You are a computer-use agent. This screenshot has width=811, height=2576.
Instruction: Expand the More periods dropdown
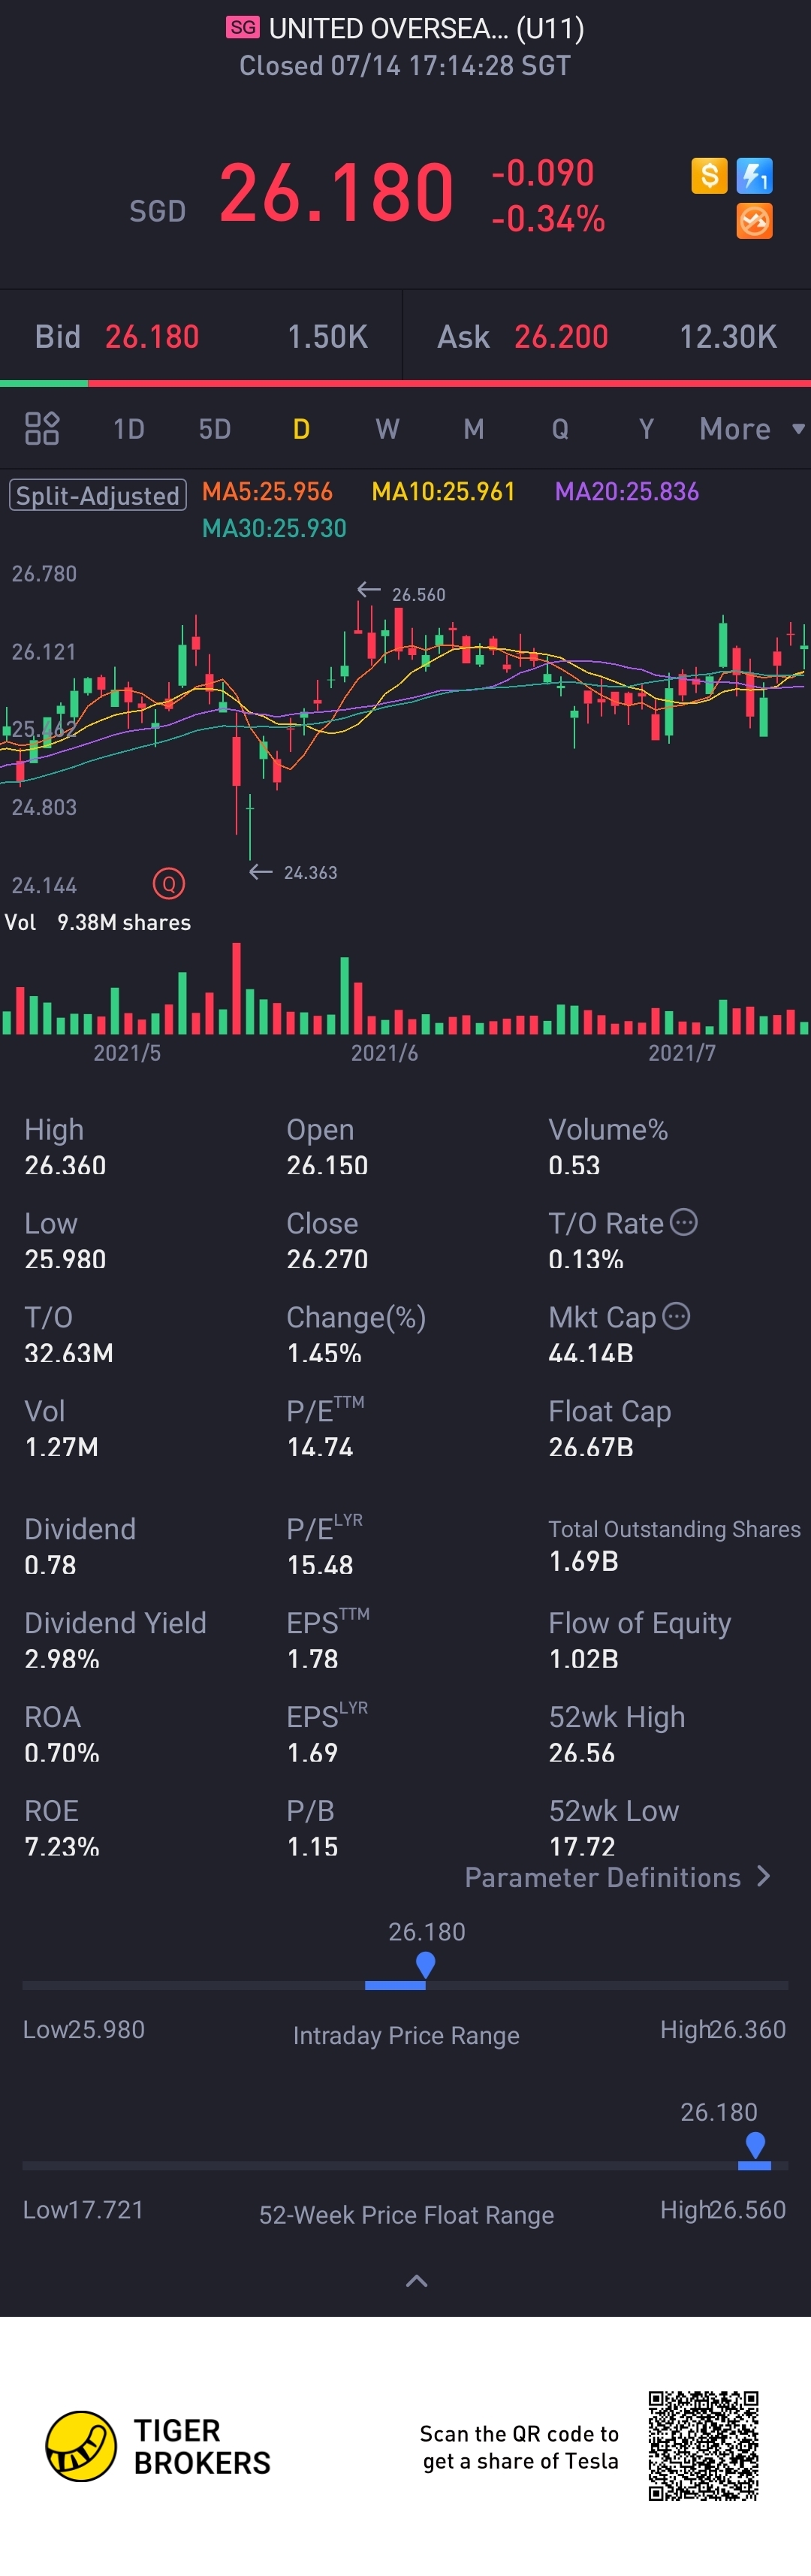click(752, 429)
